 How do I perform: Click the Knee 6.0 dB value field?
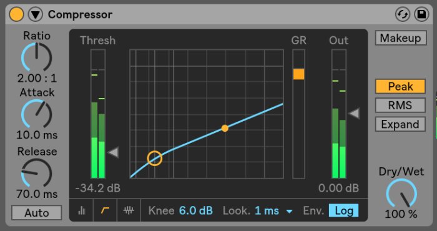pyautogui.click(x=196, y=210)
